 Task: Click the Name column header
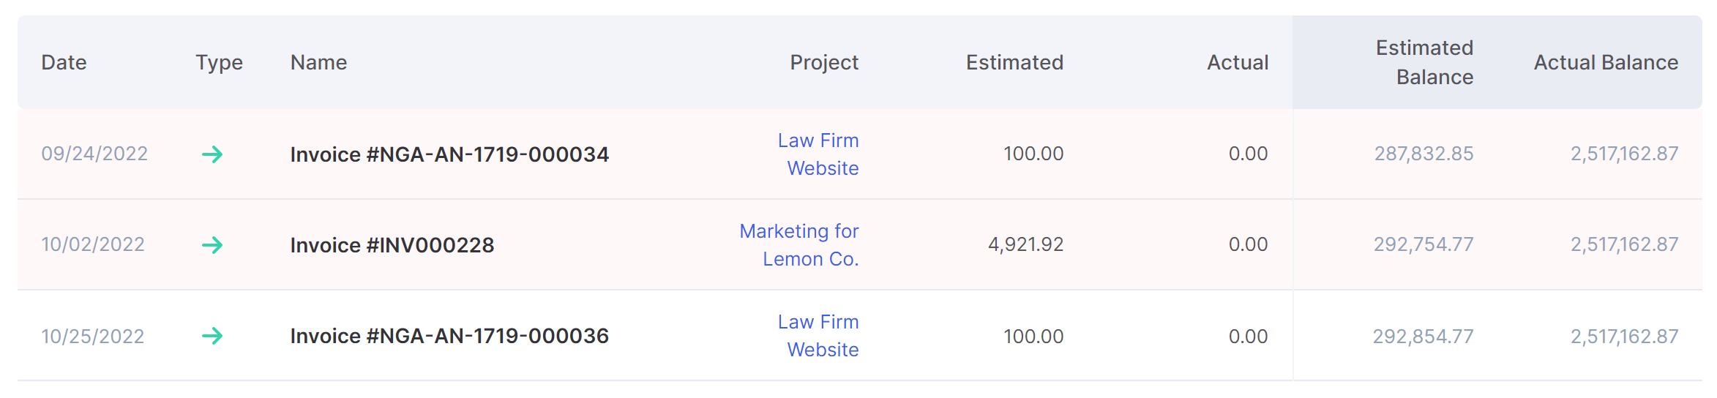[x=318, y=62]
